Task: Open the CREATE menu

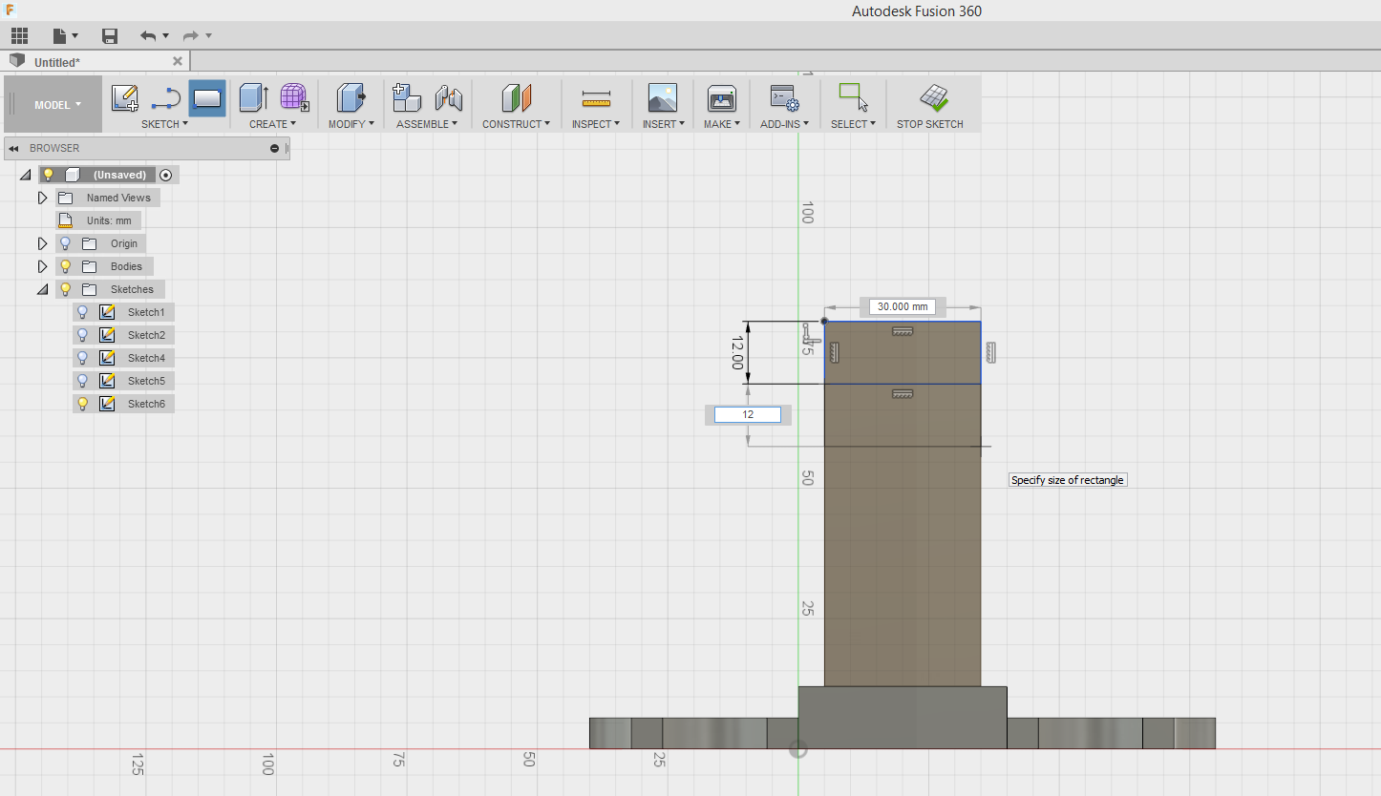Action: 272,124
